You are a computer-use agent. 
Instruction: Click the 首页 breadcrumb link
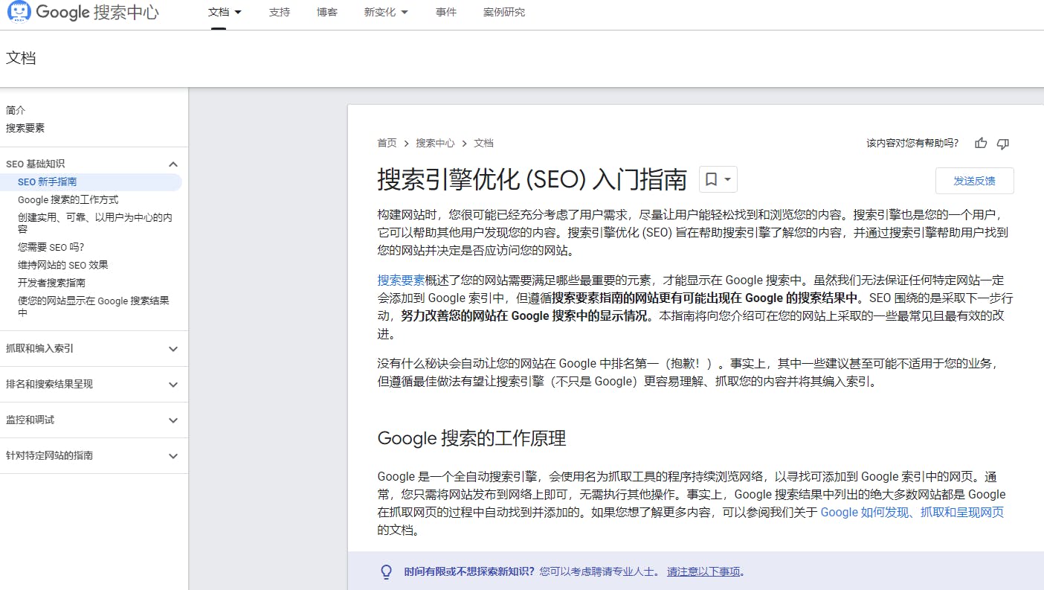(387, 144)
